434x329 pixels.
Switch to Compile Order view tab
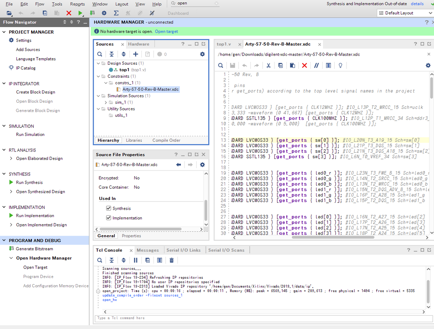pyautogui.click(x=166, y=140)
